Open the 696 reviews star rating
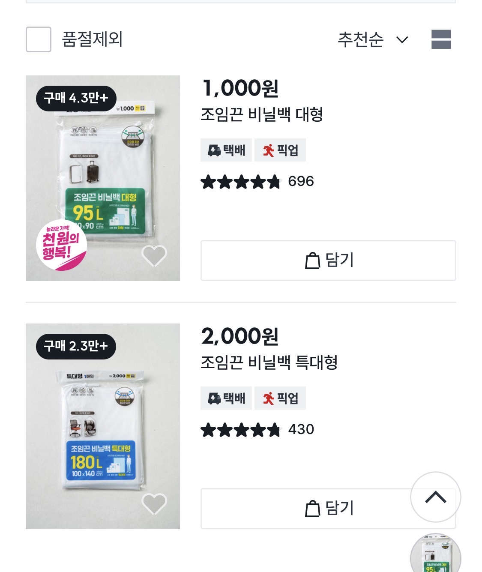482x572 pixels. pos(257,182)
